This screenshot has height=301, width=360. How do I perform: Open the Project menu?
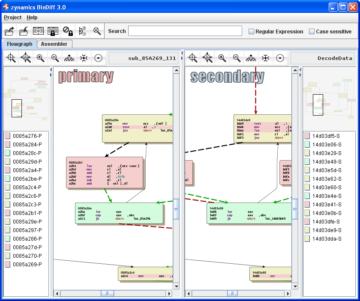[x=12, y=18]
